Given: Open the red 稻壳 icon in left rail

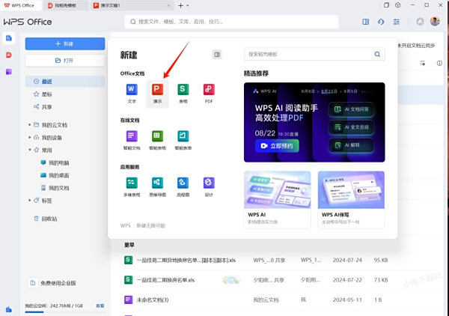Looking at the screenshot, I should pos(8,55).
